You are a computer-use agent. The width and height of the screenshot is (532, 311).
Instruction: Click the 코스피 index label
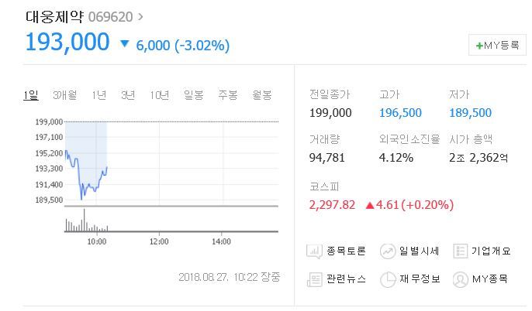tap(323, 186)
